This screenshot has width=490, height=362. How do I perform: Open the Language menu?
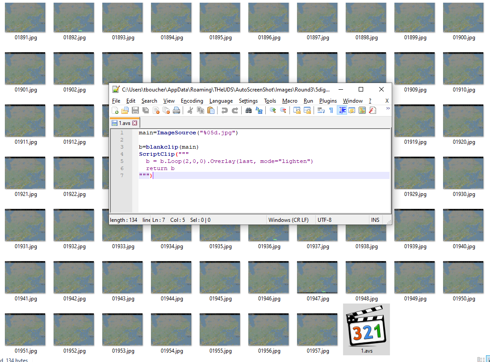(x=221, y=101)
